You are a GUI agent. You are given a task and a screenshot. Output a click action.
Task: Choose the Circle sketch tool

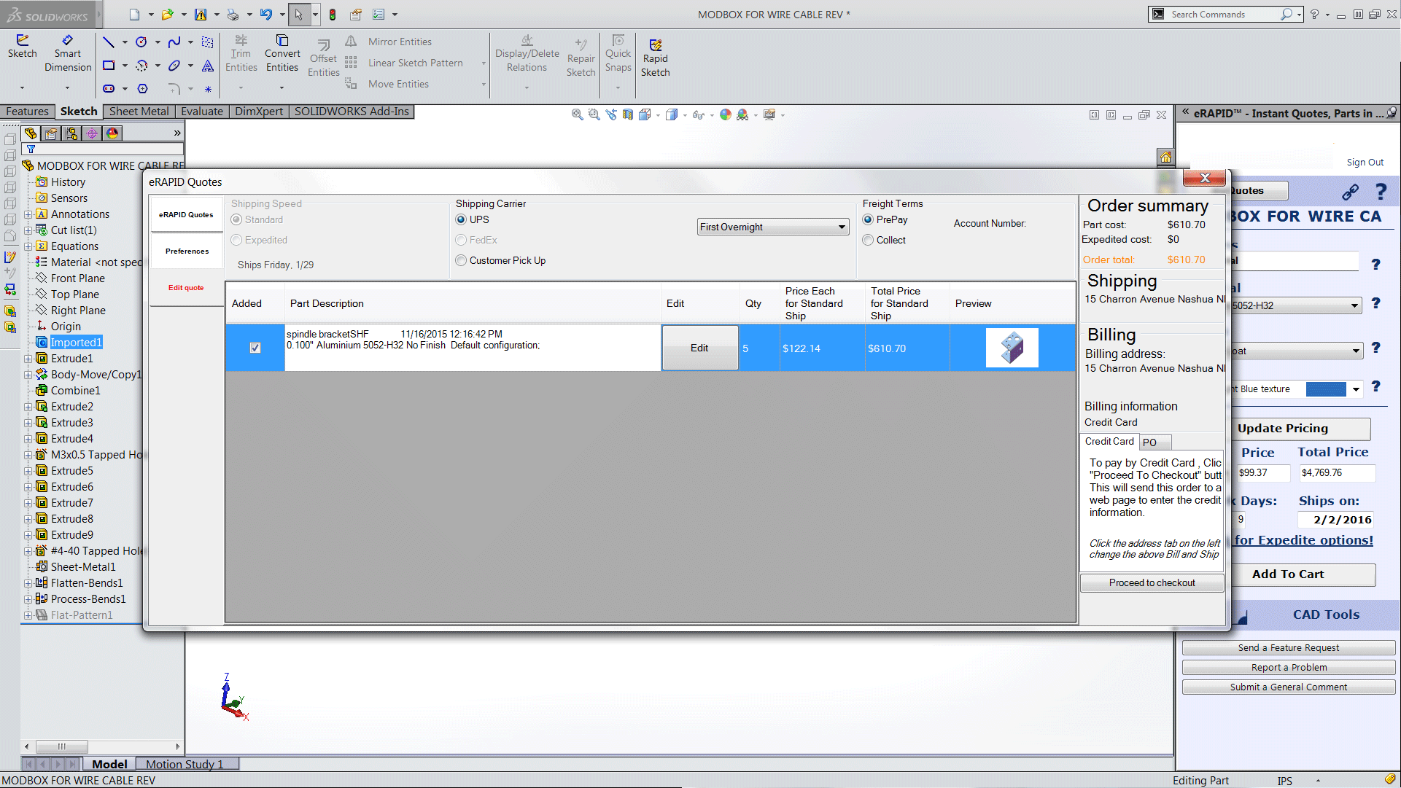coord(141,42)
